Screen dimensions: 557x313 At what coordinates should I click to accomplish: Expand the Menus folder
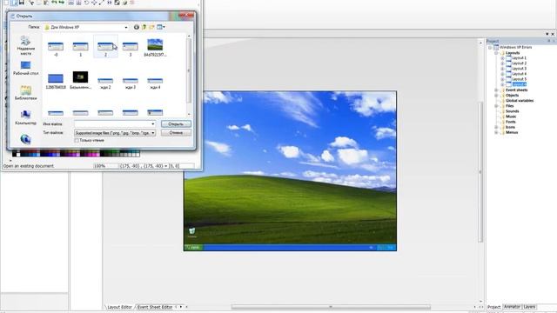tap(496, 132)
